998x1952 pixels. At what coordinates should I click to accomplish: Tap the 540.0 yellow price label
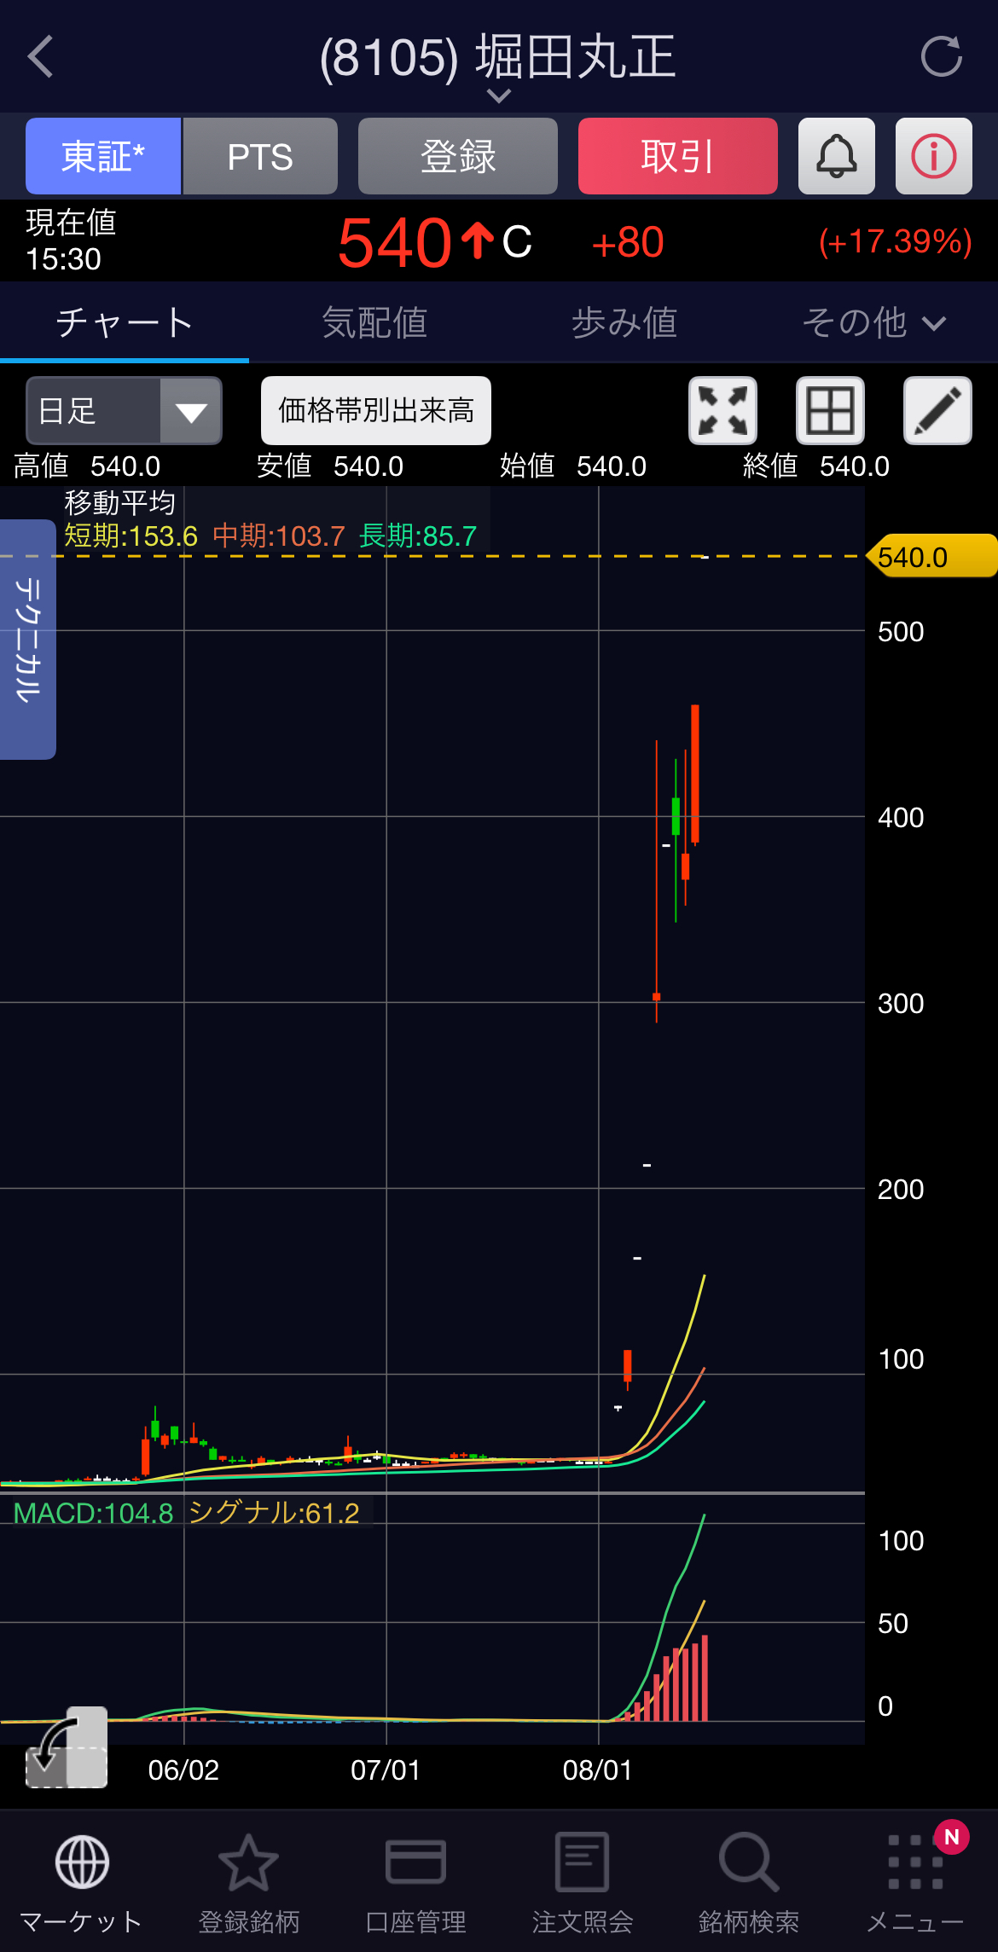[931, 557]
